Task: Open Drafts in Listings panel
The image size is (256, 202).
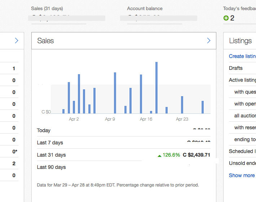Action: [x=235, y=68]
